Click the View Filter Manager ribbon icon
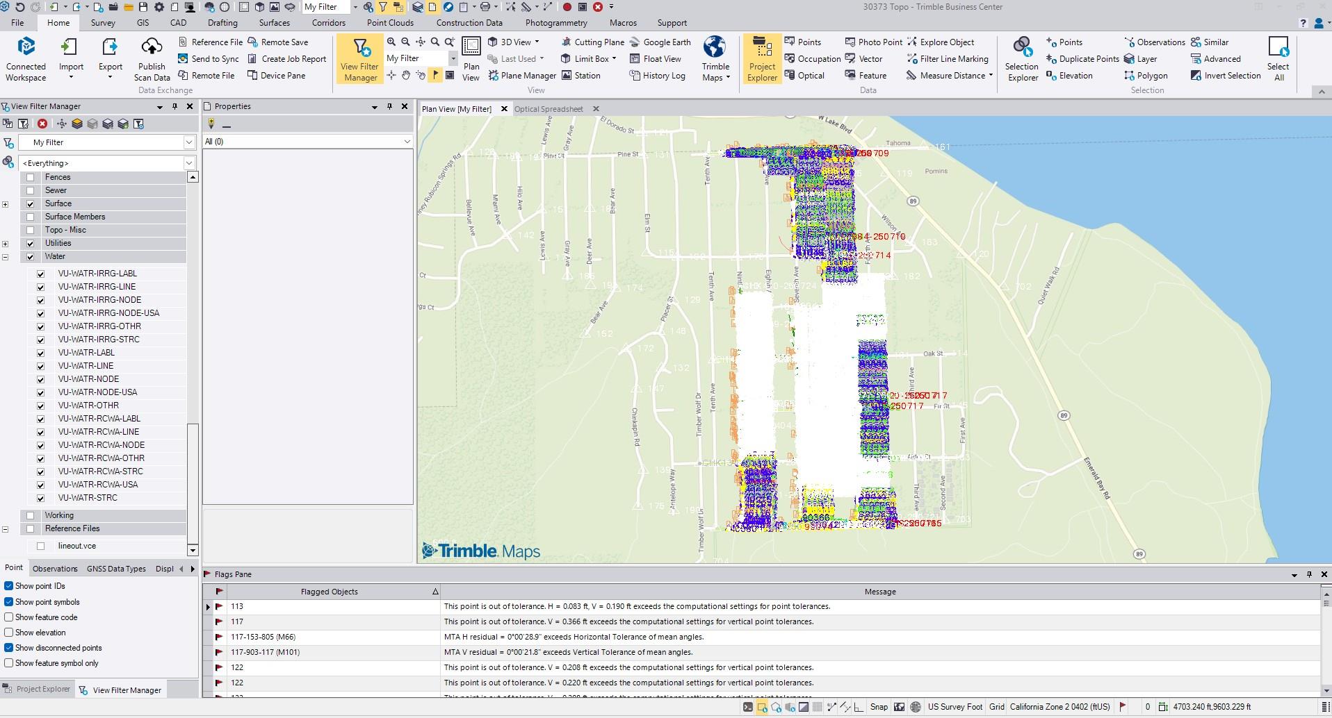 pos(359,49)
